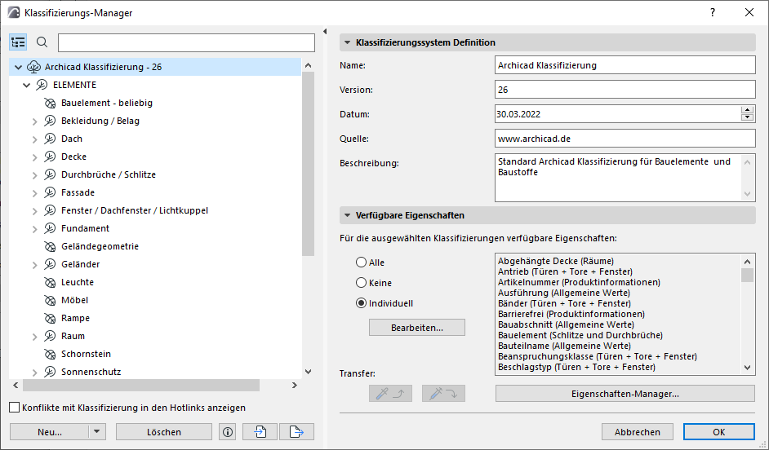Click the Bearbeiten... button
The height and width of the screenshot is (450, 769).
coord(417,328)
